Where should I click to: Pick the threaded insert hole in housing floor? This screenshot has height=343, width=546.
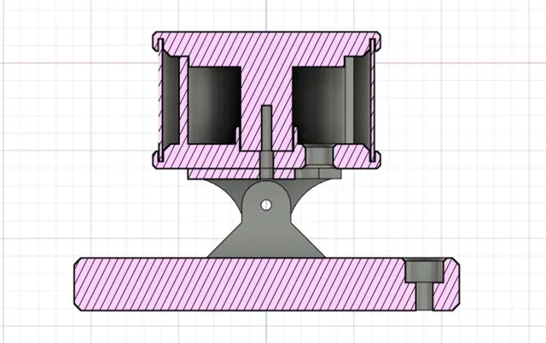point(319,156)
